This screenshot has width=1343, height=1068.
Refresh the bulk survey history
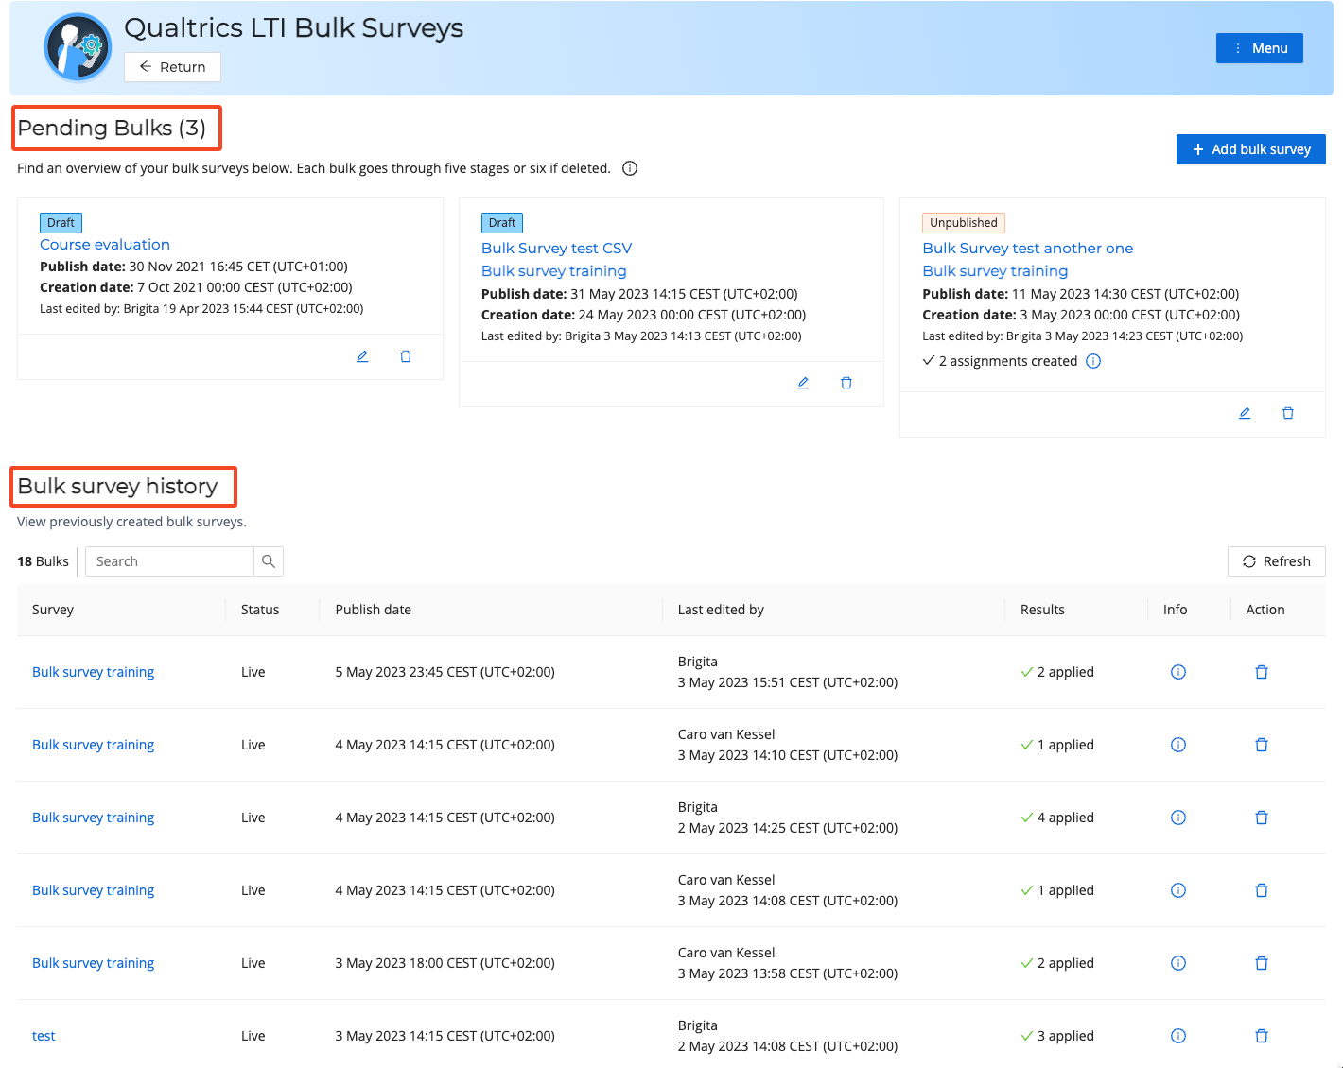1277,561
